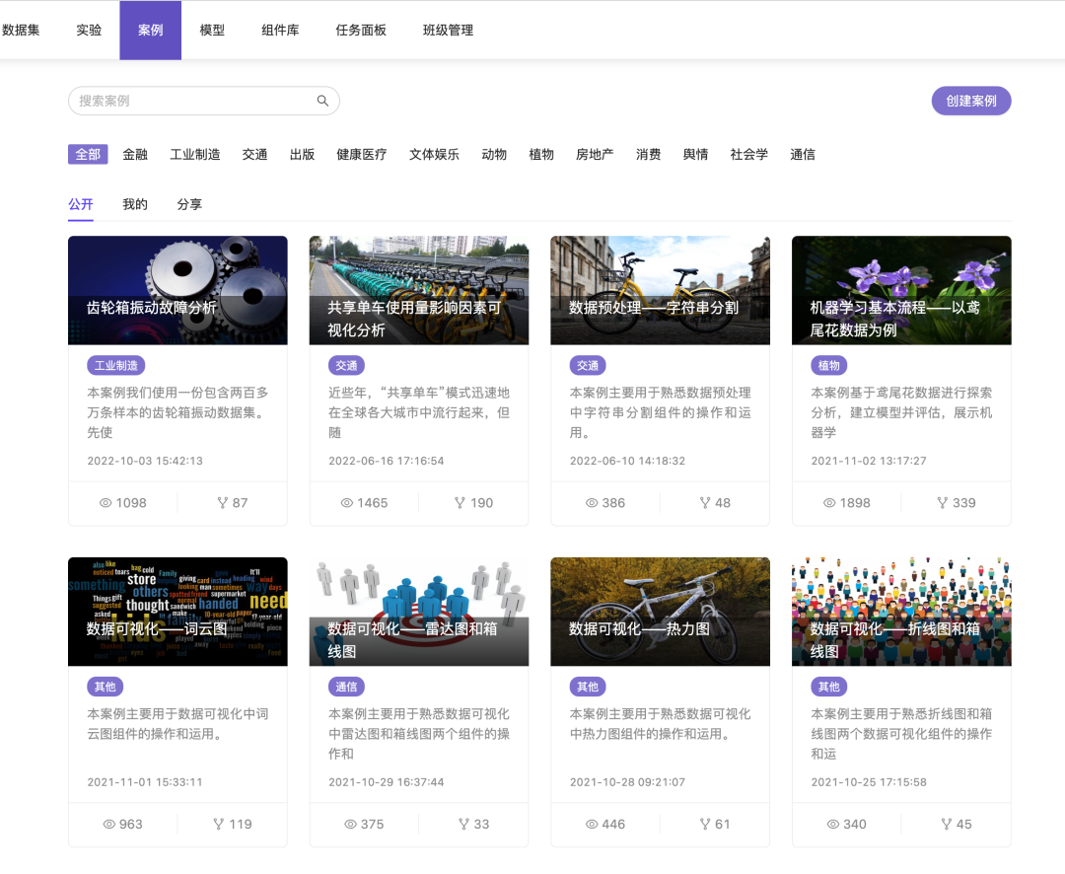Click the fork icon beside 87
The image size is (1065, 874).
tap(222, 503)
